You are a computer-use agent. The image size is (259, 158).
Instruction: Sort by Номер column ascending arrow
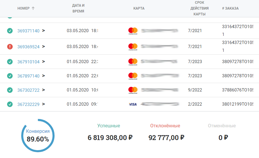point(33,8)
